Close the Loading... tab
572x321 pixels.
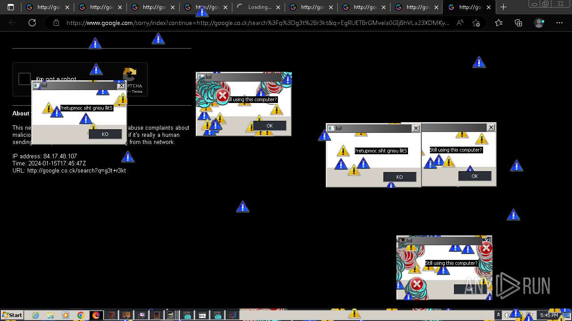pos(278,7)
